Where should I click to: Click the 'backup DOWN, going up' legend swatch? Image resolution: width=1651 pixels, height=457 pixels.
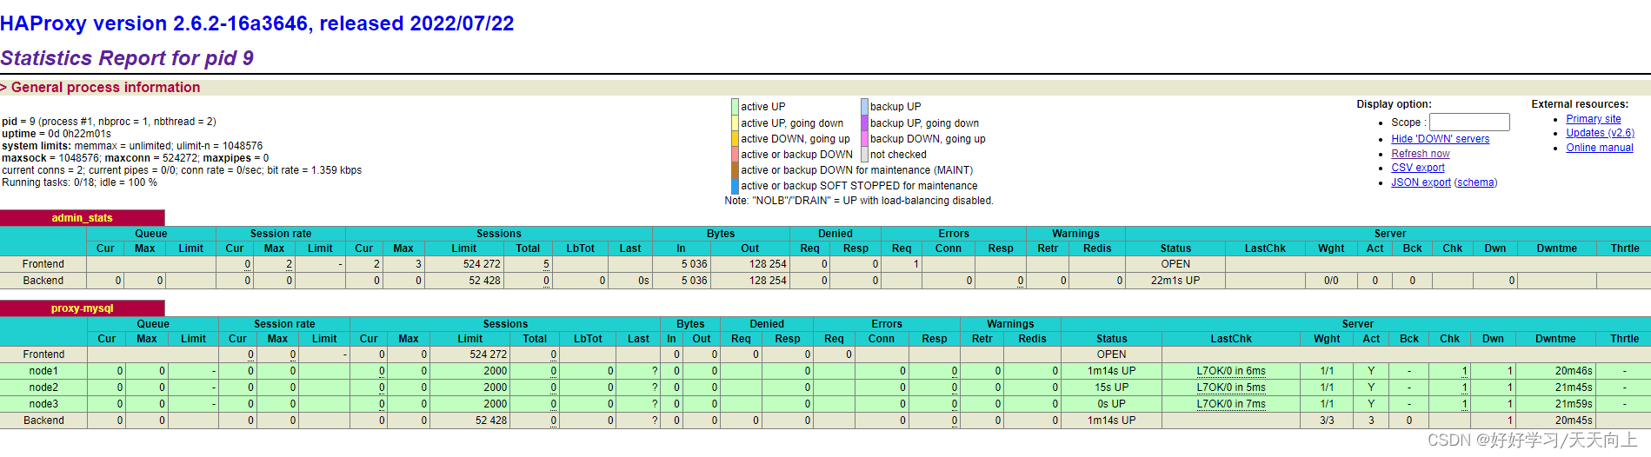coord(865,139)
